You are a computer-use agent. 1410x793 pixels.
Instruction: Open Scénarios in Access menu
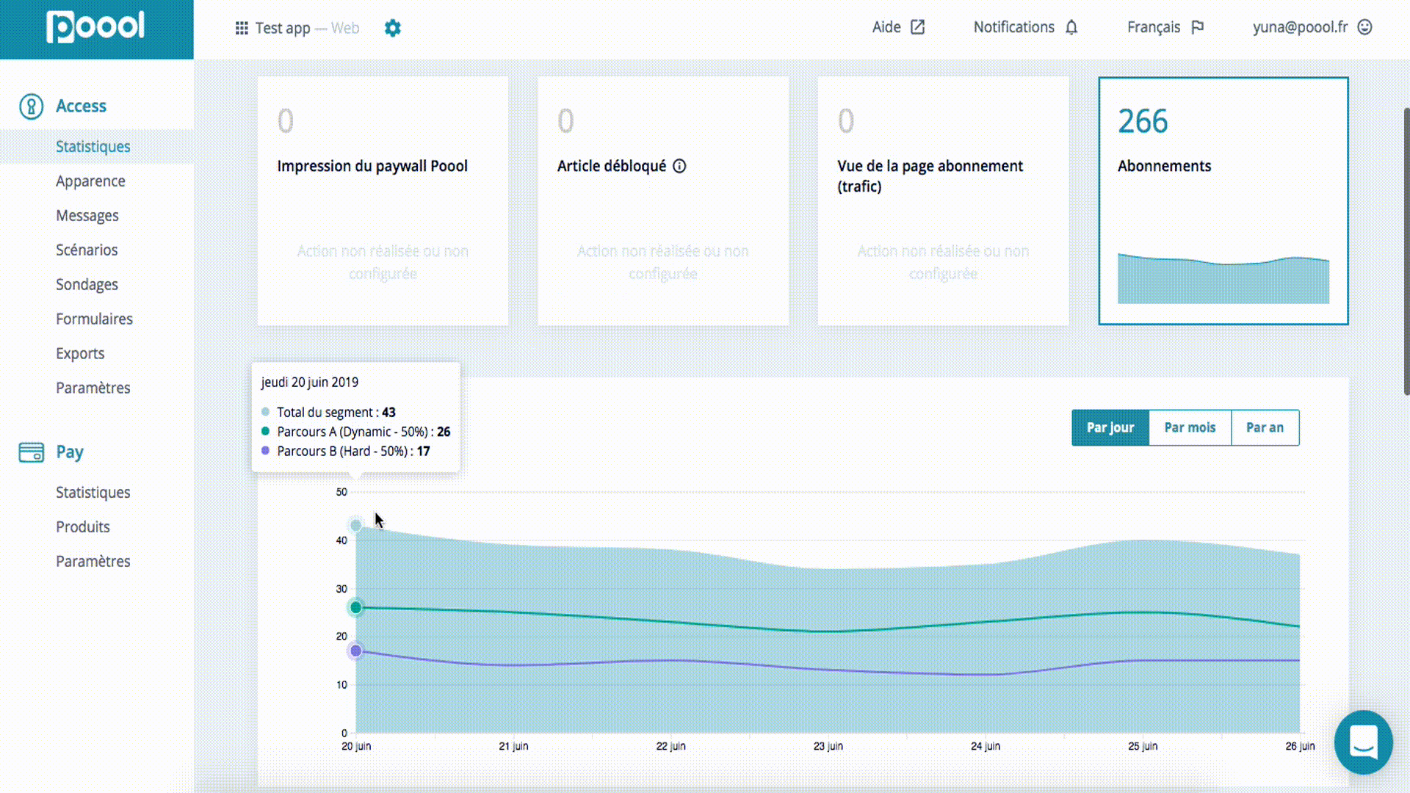(x=87, y=250)
